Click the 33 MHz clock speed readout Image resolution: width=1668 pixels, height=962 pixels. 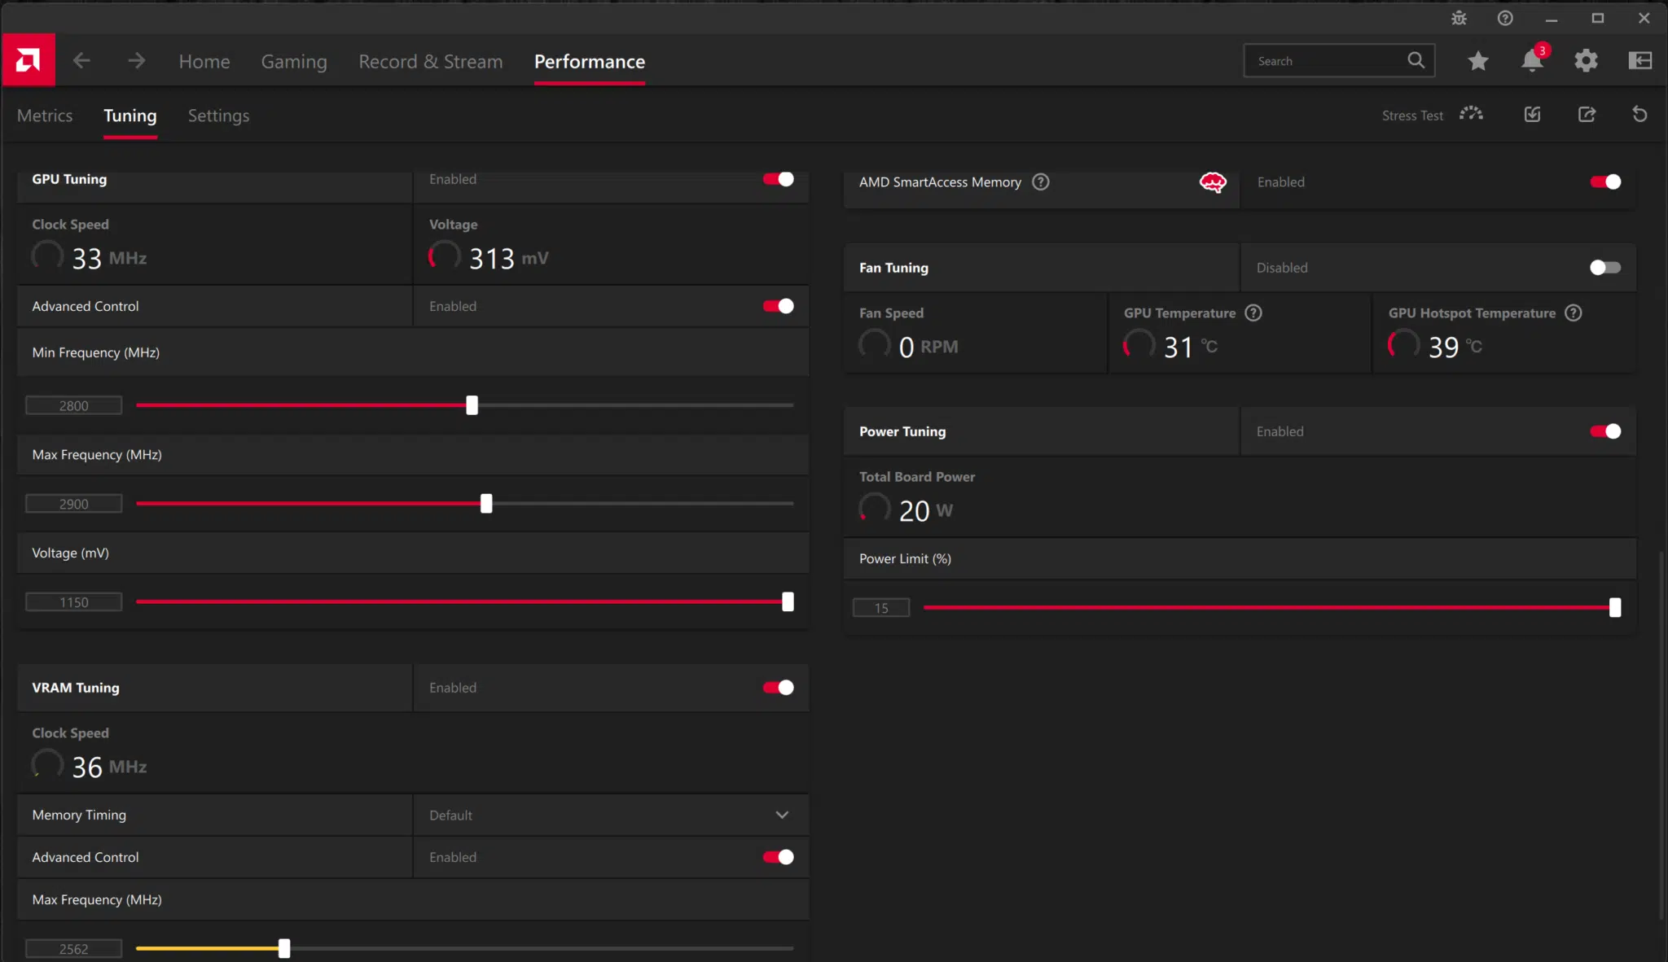point(109,258)
